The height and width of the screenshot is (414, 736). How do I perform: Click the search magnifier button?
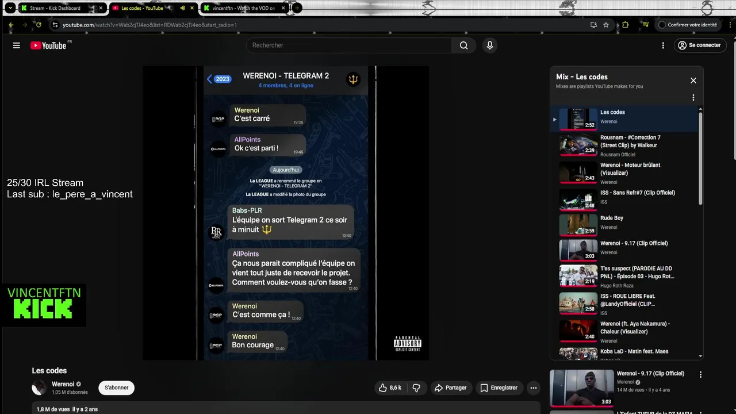pos(464,45)
